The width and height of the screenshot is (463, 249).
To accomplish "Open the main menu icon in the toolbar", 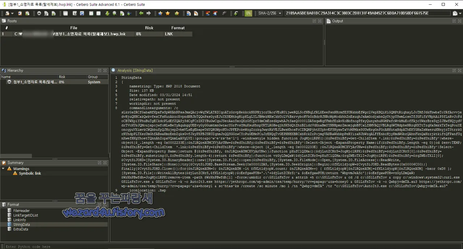I will [7, 13].
